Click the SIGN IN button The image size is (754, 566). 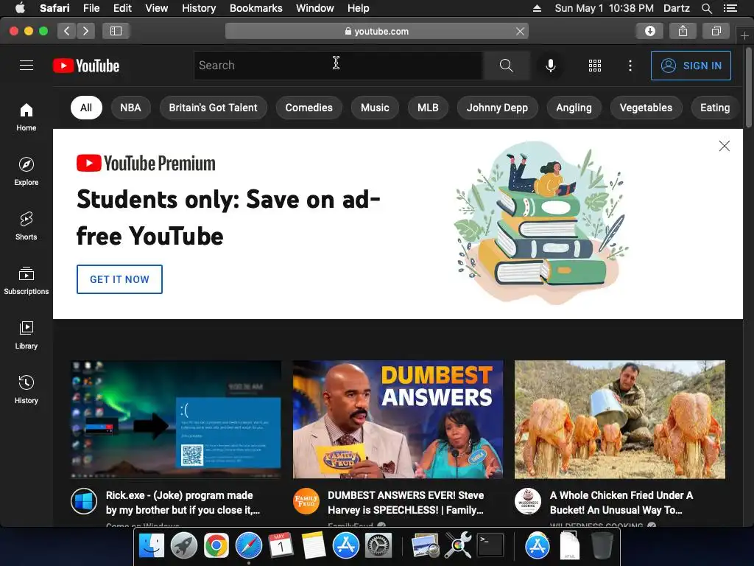pos(691,66)
